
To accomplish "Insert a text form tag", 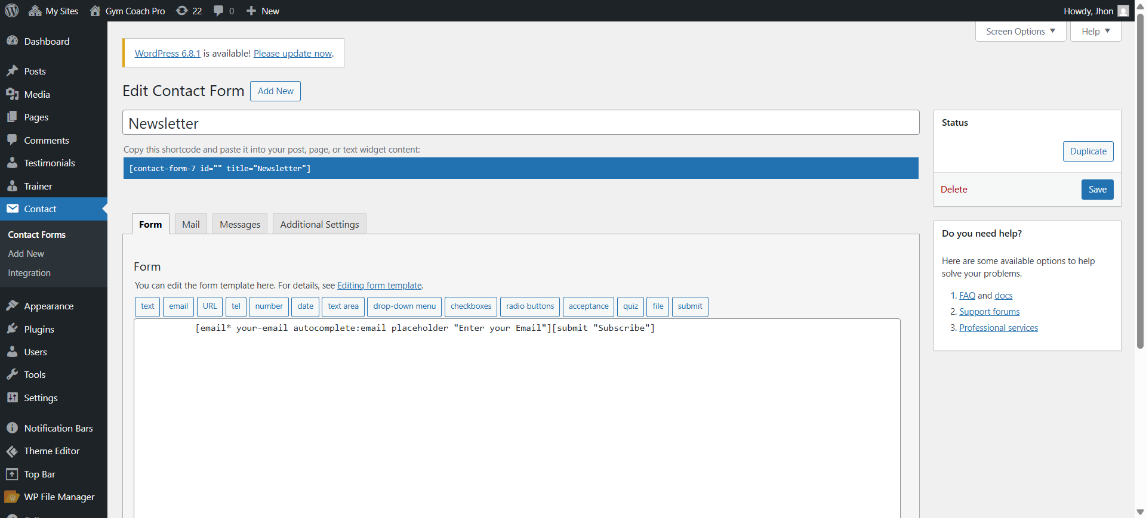I will click(x=147, y=306).
